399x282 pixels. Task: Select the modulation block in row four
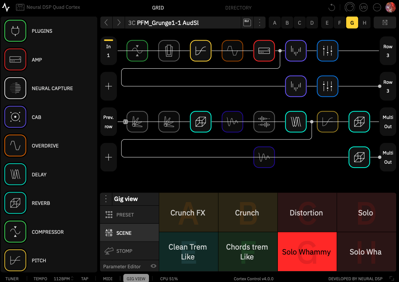pos(264,157)
